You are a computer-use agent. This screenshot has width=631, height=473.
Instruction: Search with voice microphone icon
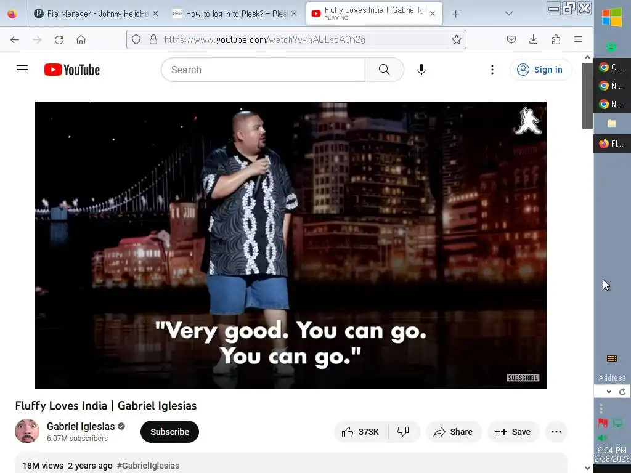(421, 70)
